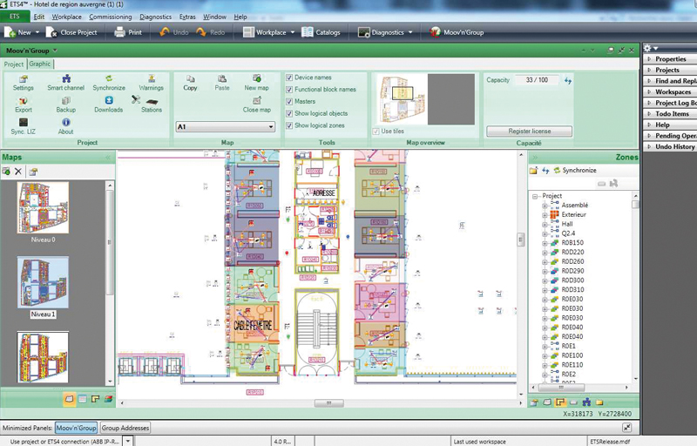Image resolution: width=697 pixels, height=446 pixels.
Task: Open the About info icon
Action: (x=66, y=126)
